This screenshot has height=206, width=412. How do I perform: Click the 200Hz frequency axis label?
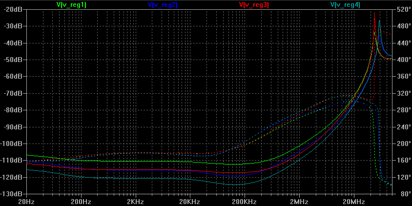tap(81, 202)
